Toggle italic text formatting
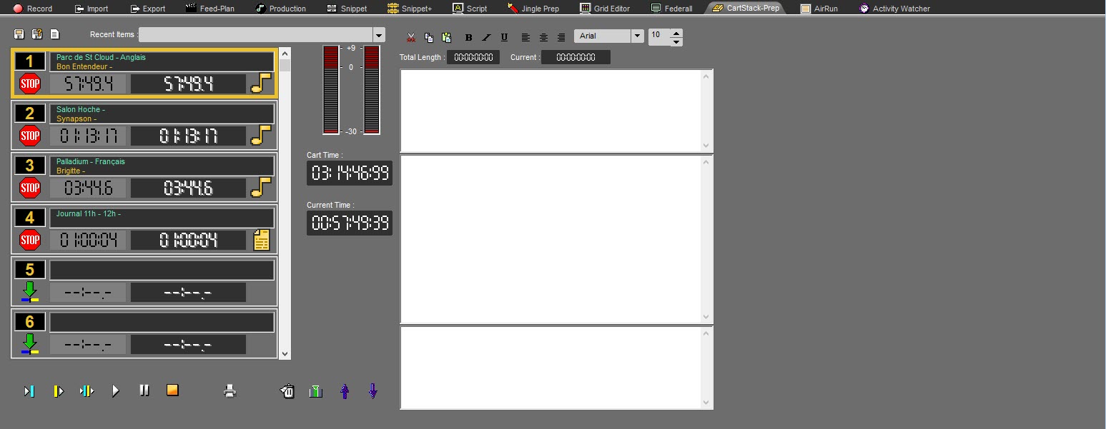 (x=486, y=37)
